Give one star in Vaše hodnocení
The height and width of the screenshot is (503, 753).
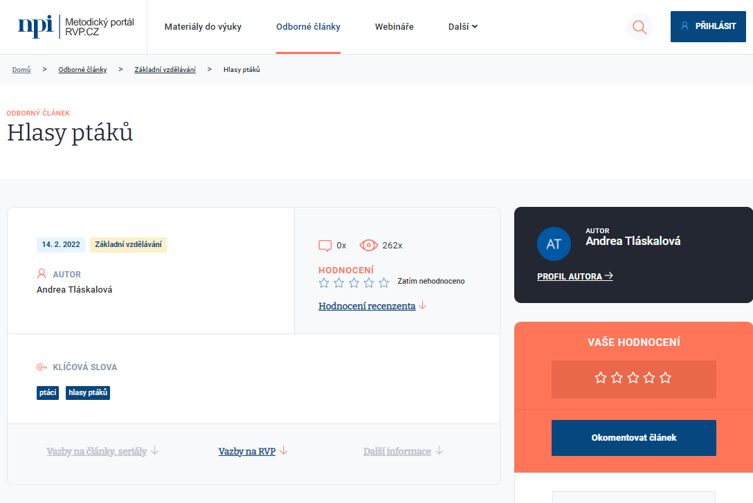pos(601,378)
